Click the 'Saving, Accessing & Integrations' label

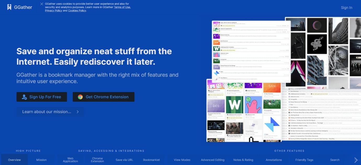(x=111, y=151)
